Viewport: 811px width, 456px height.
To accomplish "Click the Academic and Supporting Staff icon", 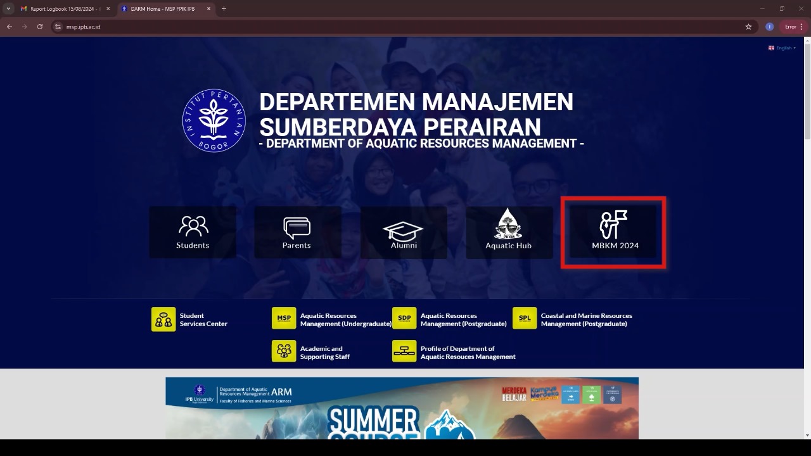I will (284, 351).
